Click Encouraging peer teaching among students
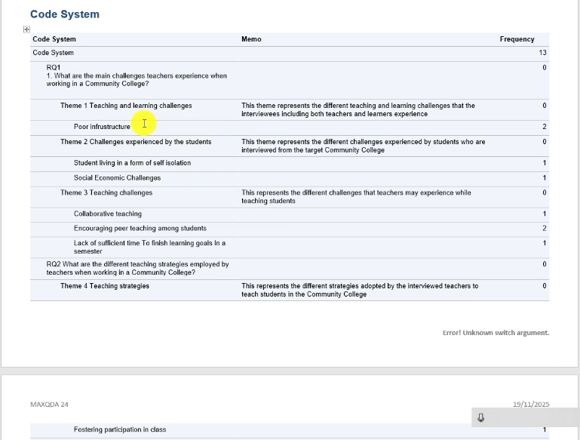The image size is (580, 440). point(140,228)
